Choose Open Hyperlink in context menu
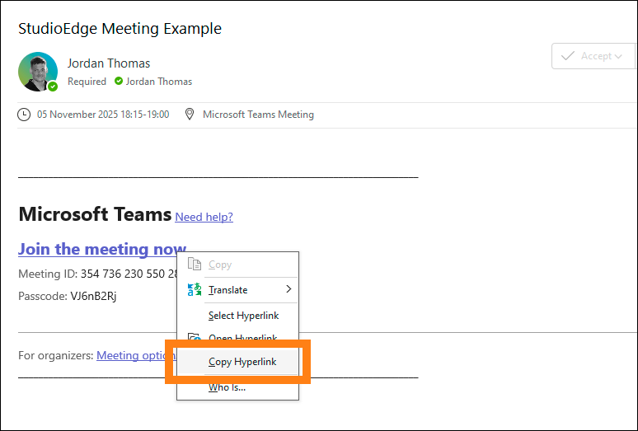This screenshot has width=638, height=431. [x=237, y=338]
